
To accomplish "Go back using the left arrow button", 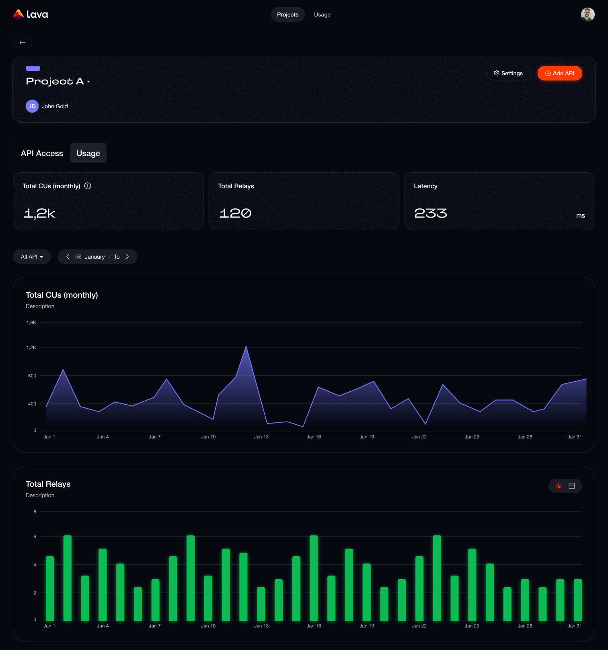I will 23,43.
